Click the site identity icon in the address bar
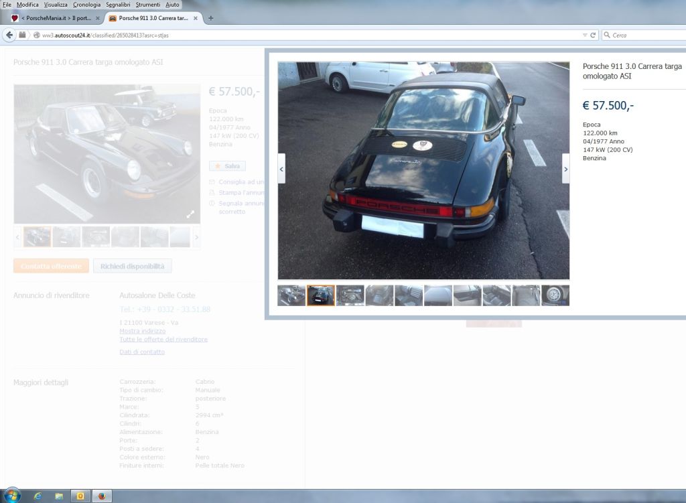The image size is (686, 503). coord(37,35)
